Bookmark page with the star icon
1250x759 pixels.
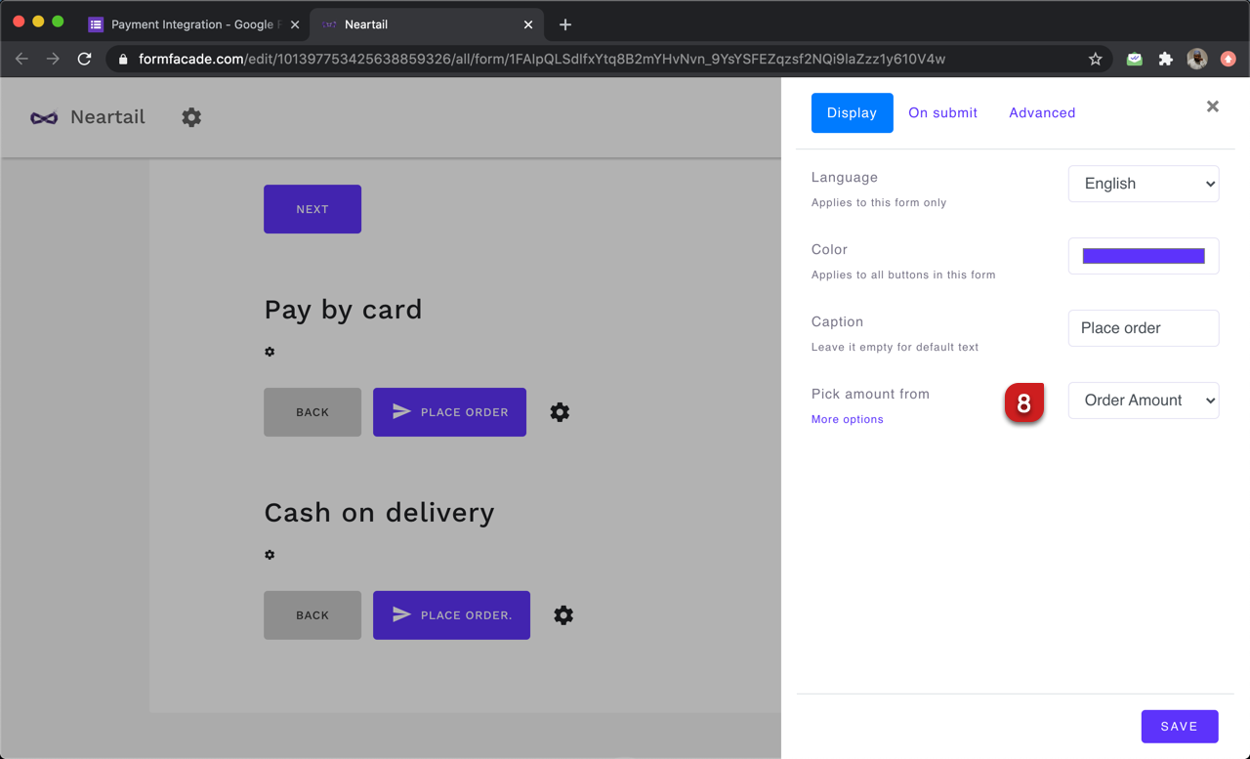point(1096,59)
